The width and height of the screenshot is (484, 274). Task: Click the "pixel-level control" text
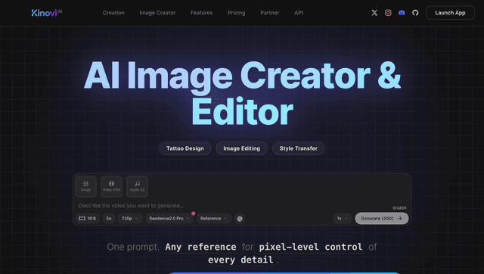pyautogui.click(x=311, y=247)
